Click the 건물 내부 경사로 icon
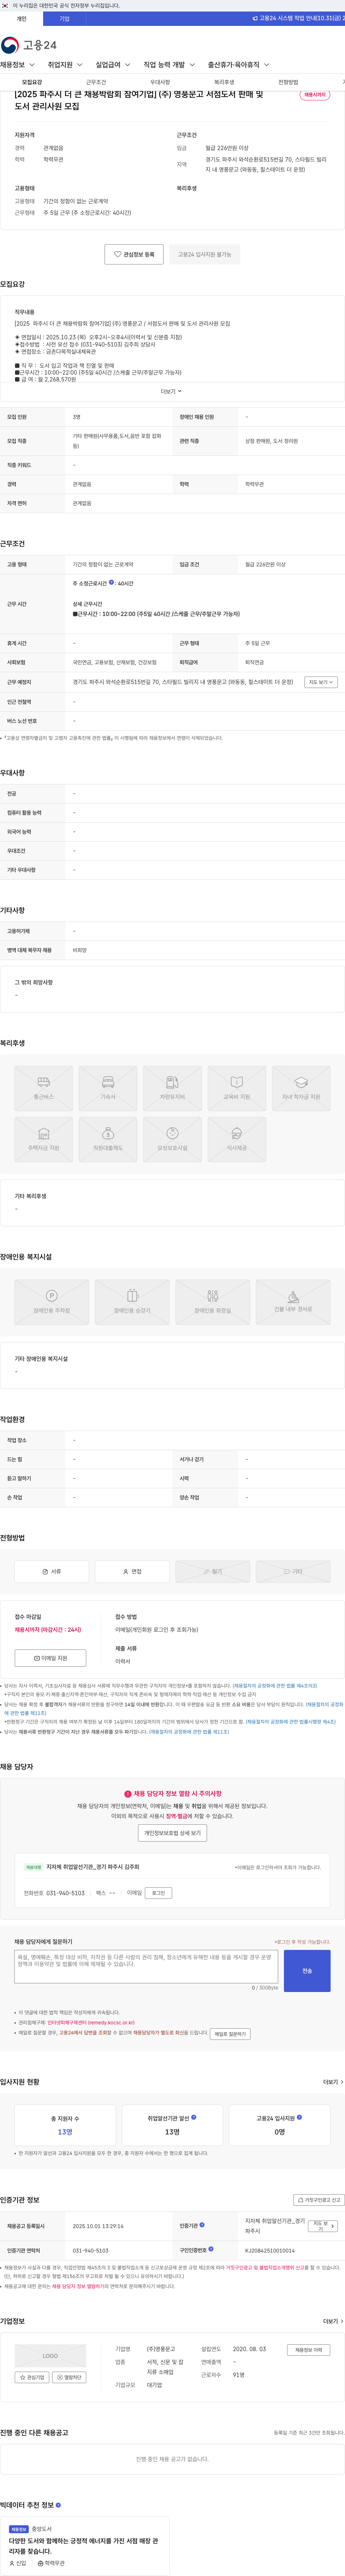Viewport: 345px width, 2576px height. coord(293,1302)
